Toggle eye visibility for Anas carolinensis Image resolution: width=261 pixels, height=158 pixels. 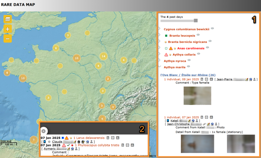point(207,47)
